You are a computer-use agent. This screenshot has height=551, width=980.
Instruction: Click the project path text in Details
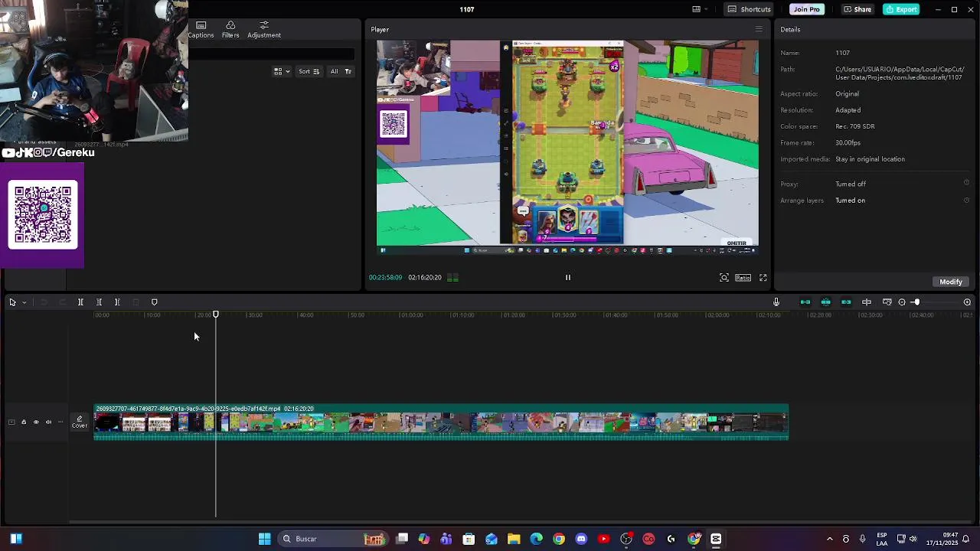900,73
